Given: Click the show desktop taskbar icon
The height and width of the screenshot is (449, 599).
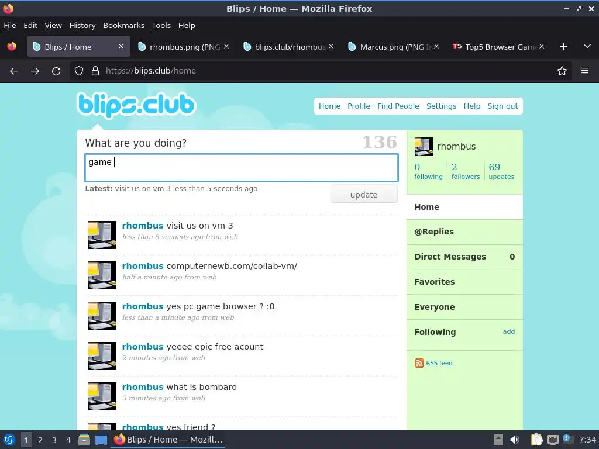Looking at the screenshot, I should click(x=101, y=440).
